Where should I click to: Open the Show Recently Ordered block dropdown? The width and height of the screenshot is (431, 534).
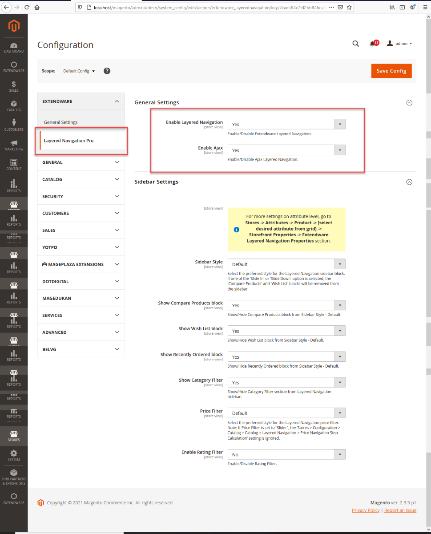(286, 357)
